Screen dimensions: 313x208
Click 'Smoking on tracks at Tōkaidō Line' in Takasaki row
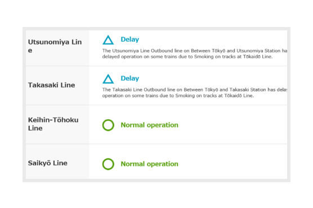[214, 96]
